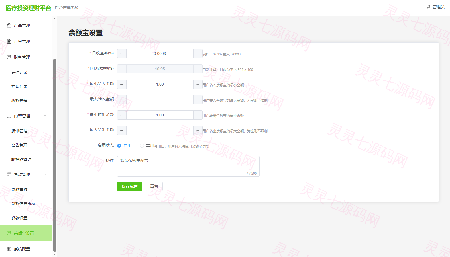Image resolution: width=450 pixels, height=257 pixels.
Task: Collapse the 贷款管理 submenu
Action: 45,174
